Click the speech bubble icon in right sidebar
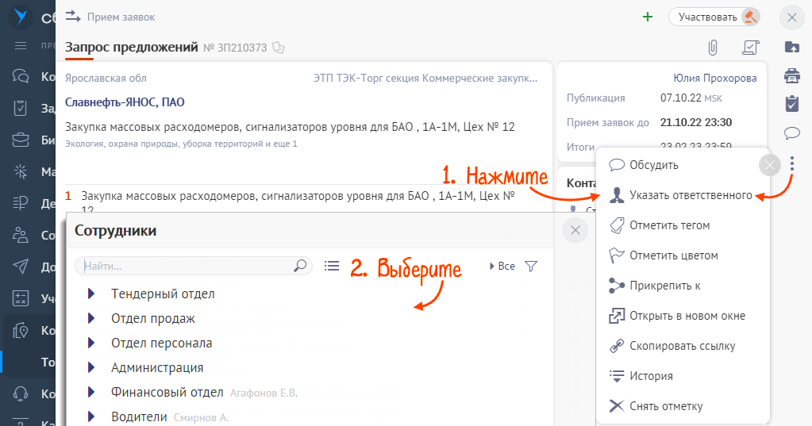This screenshot has width=812, height=426. (792, 133)
